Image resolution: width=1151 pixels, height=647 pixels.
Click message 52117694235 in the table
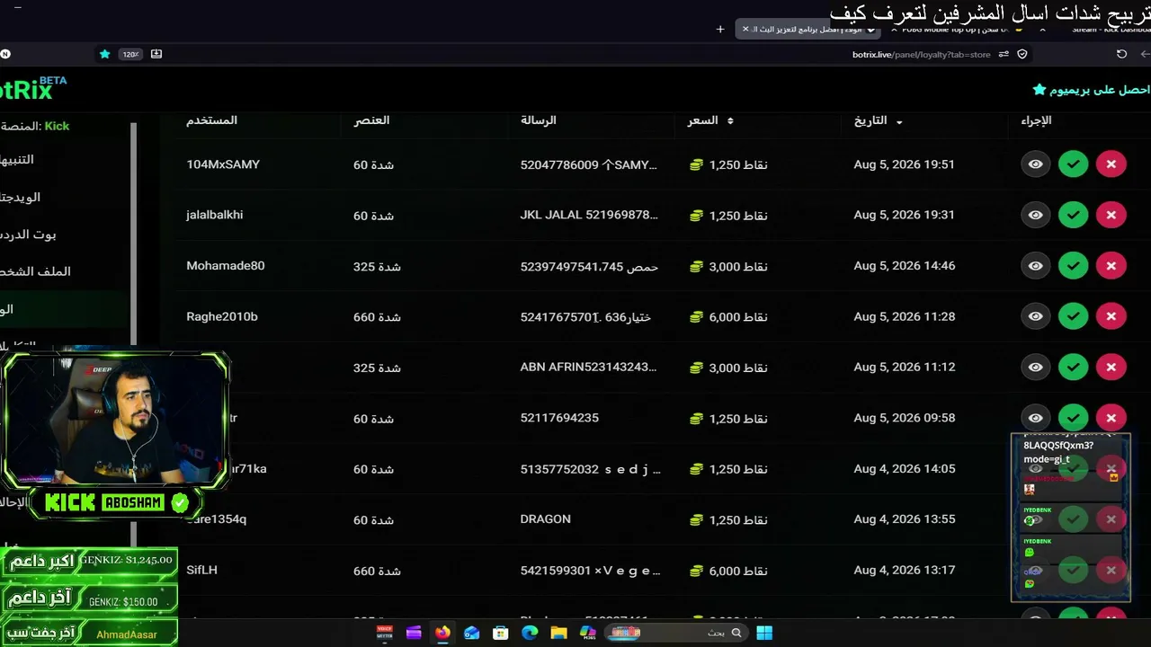559,418
